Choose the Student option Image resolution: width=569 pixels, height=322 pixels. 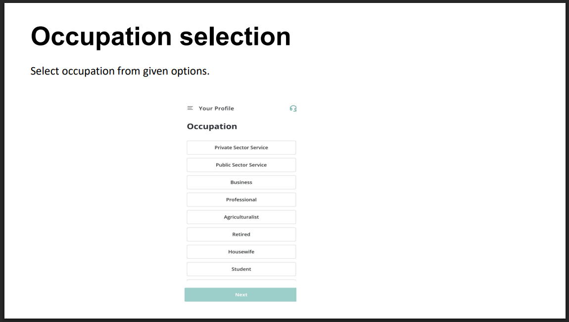pyautogui.click(x=241, y=269)
